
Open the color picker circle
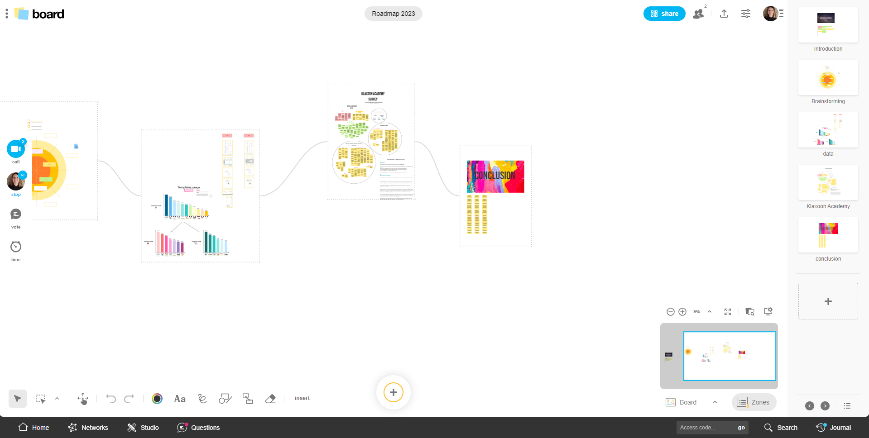click(x=157, y=399)
